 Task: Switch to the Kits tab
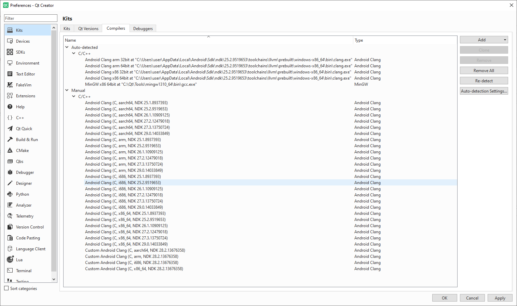coord(67,29)
